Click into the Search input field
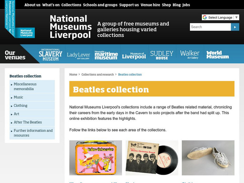 coord(210,27)
